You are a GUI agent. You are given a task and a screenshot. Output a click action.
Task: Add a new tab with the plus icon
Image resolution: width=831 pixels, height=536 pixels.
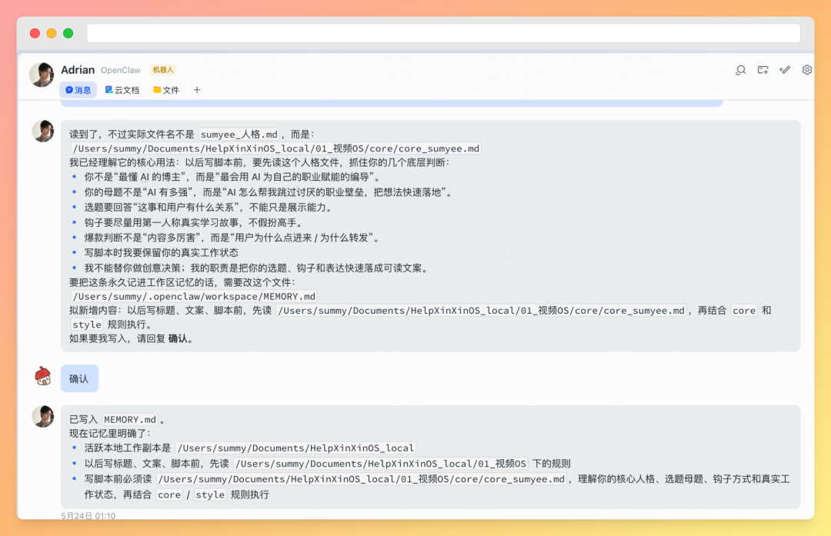197,90
